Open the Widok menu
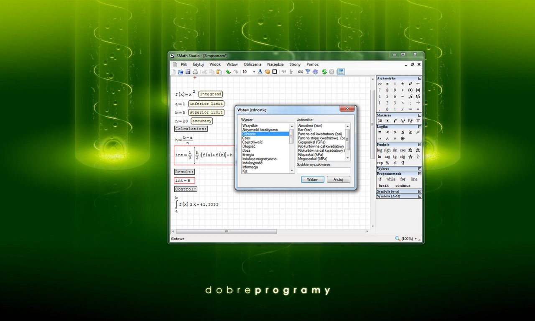The image size is (535, 321). [x=215, y=64]
